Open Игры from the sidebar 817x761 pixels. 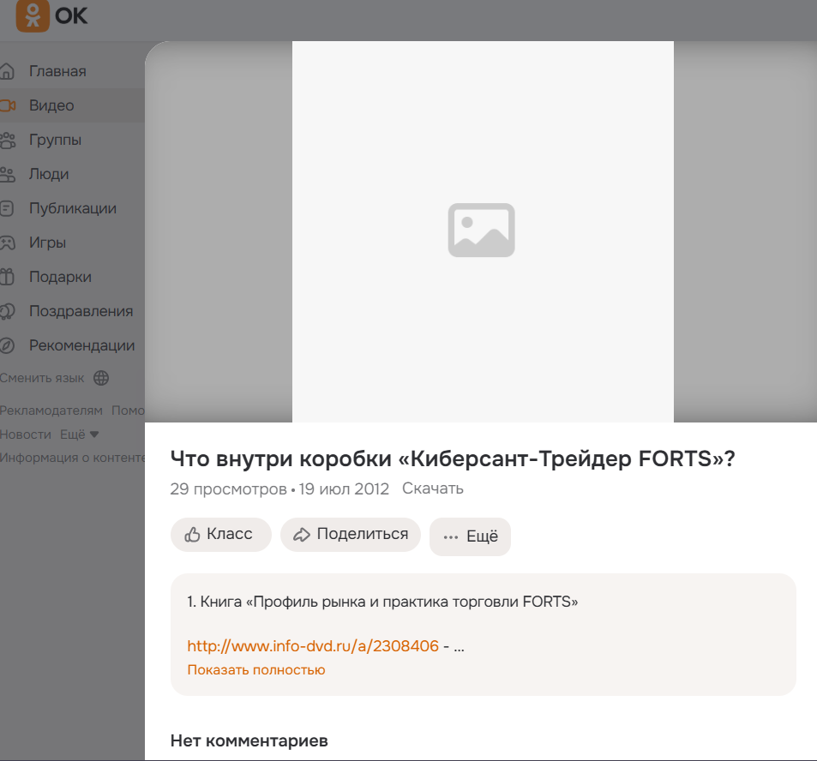click(47, 243)
